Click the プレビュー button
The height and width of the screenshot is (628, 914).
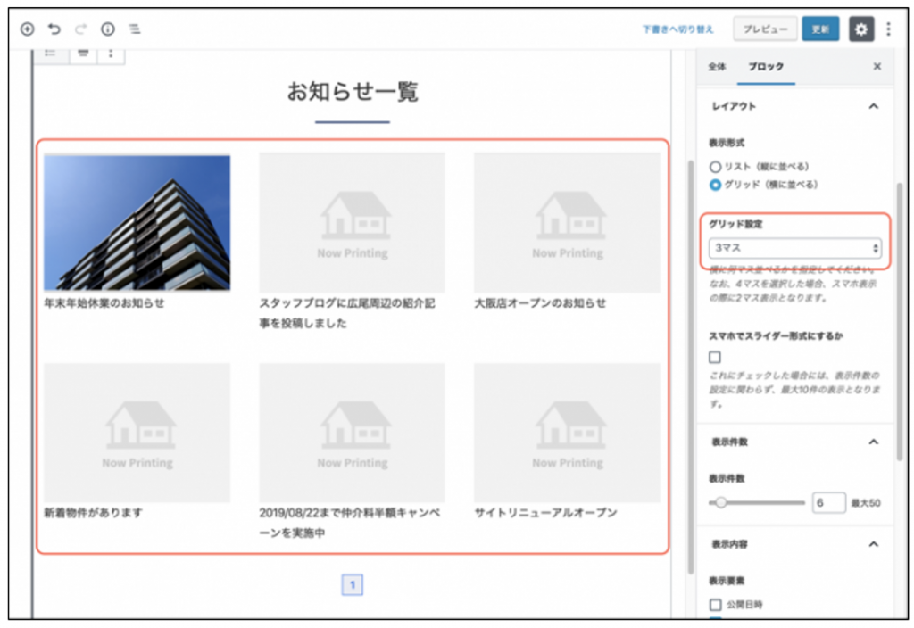[x=765, y=29]
